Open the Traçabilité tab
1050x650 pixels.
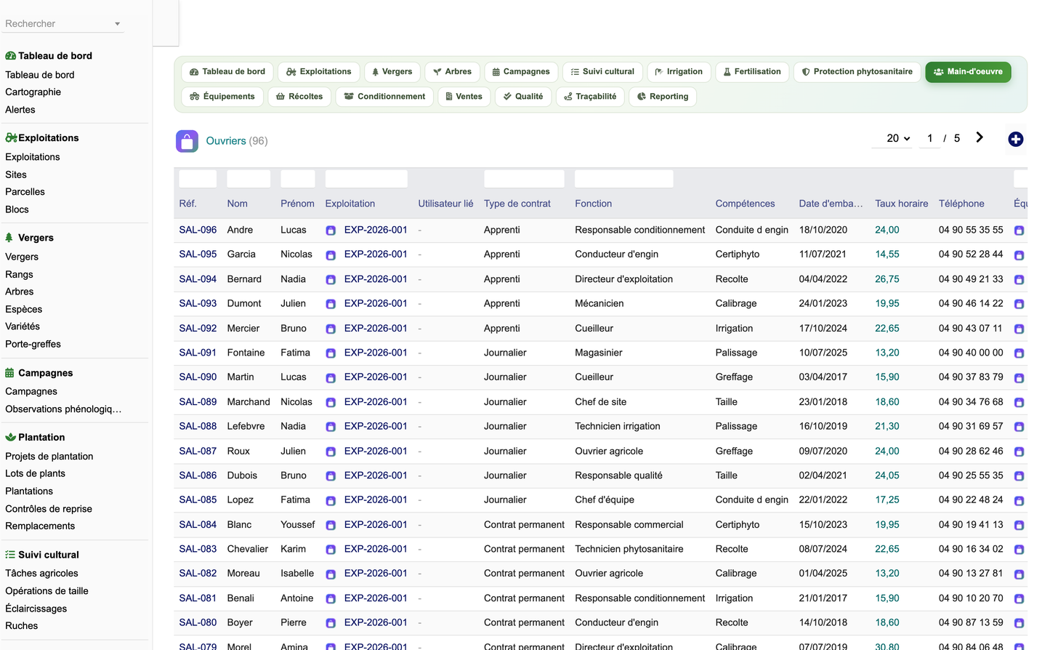[x=590, y=97]
